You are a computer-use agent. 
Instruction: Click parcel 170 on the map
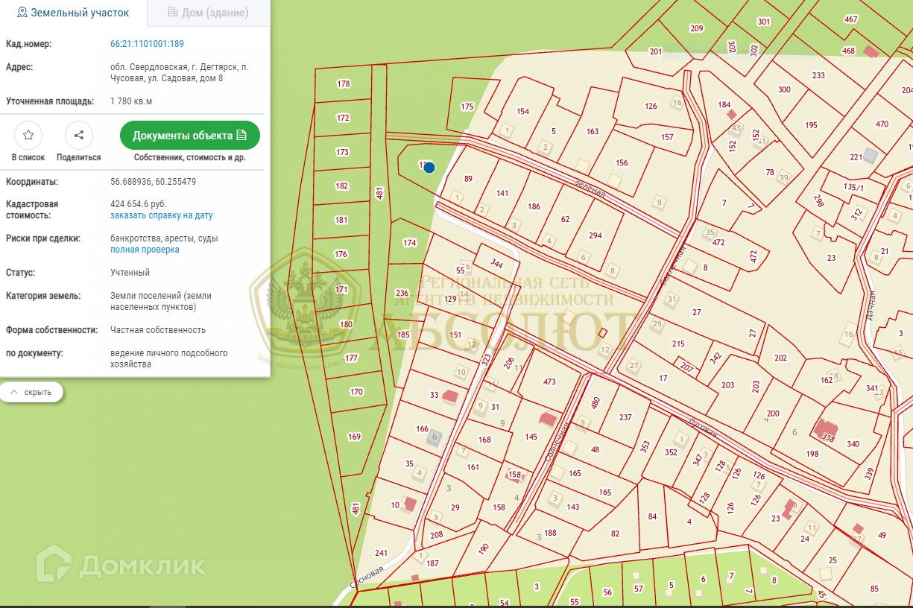pos(356,392)
